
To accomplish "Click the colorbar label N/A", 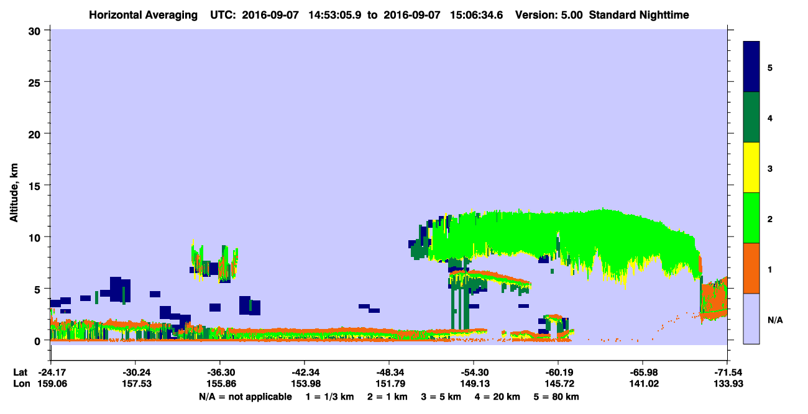I will [774, 320].
